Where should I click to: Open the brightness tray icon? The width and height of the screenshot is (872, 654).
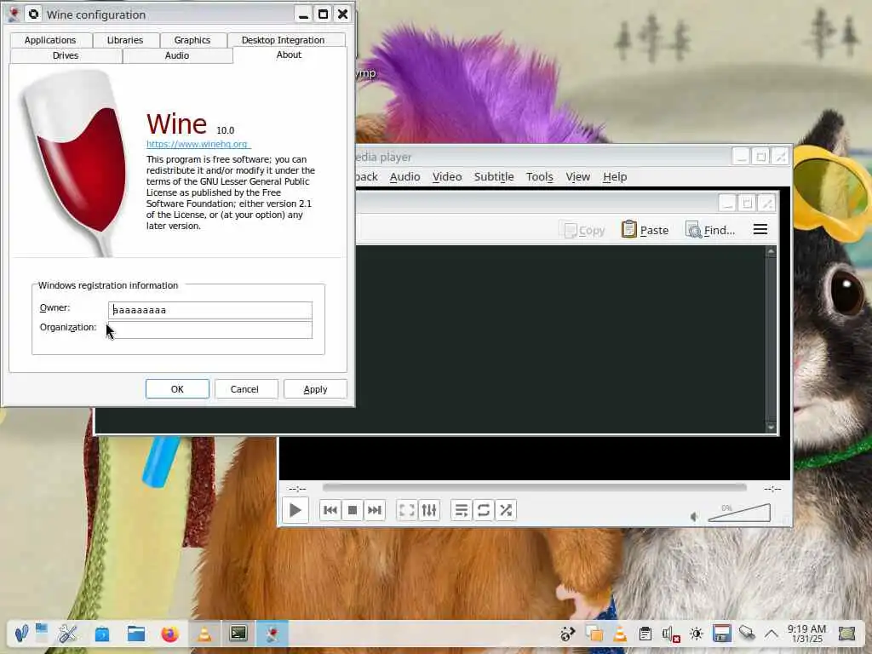coord(697,634)
